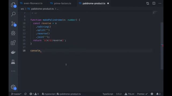Split the editor to the right
The width and height of the screenshot is (172, 96).
pyautogui.click(x=154, y=3)
